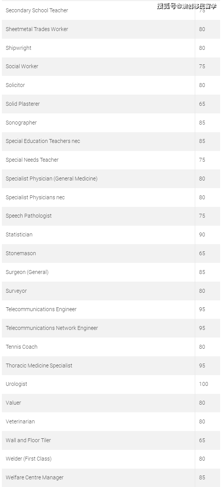Click the score 65 next to Solid Plasterer
This screenshot has height=487, width=222.
[x=202, y=104]
